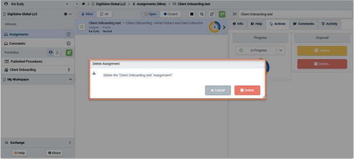Click the hamburger menu icon beside the title field
This screenshot has height=159, width=354.
coord(235,14)
